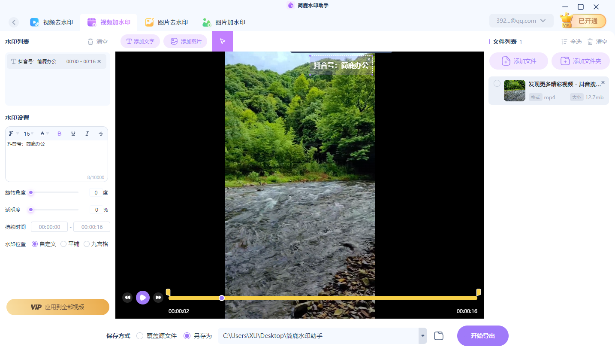Click the duration end time field 00:00:16
The image size is (615, 353).
[92, 227]
